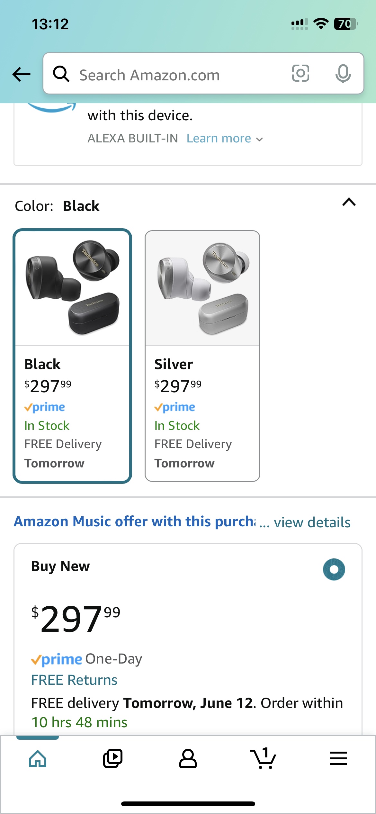The height and width of the screenshot is (814, 376).
Task: Tap the Search Amazon.com input field
Action: tap(180, 75)
